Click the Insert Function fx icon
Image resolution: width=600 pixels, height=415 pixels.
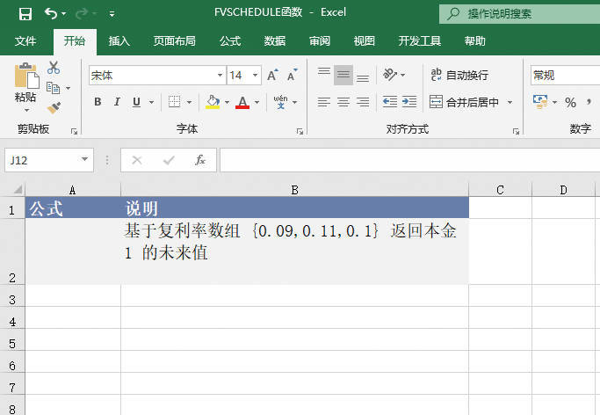pos(200,160)
